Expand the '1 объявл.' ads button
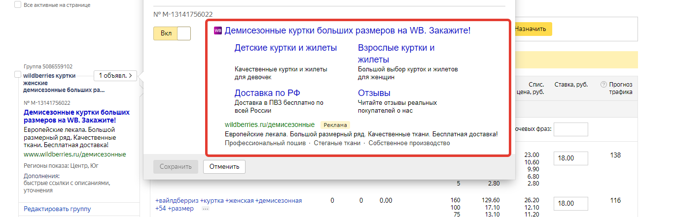Viewport: 673px width, 217px height. click(x=115, y=76)
